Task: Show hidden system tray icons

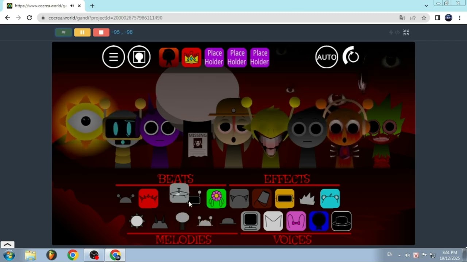Action: coord(399,255)
